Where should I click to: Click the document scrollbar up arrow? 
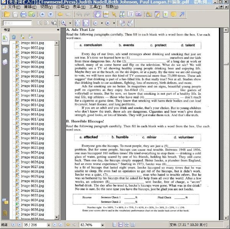[226, 30]
